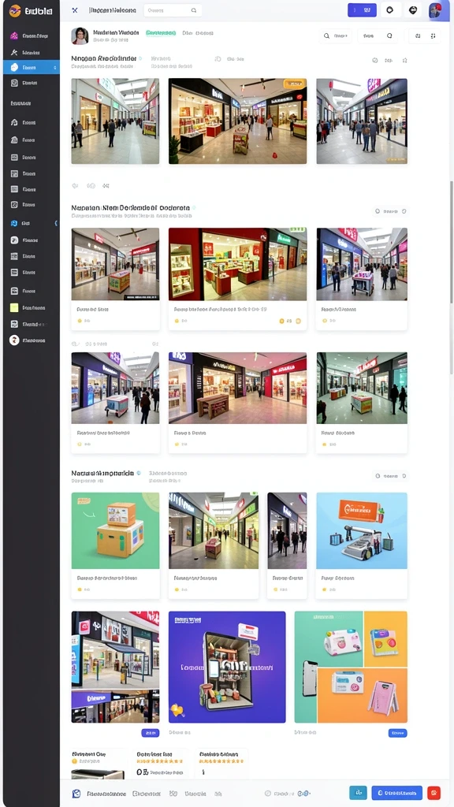The width and height of the screenshot is (454, 807).
Task: Click the wide blue button in the bottom bar
Action: (397, 793)
